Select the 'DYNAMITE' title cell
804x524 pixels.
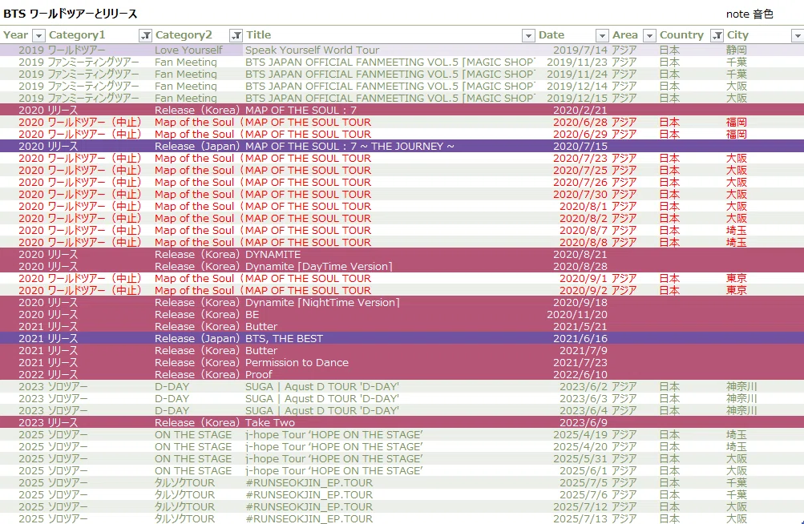pos(273,254)
